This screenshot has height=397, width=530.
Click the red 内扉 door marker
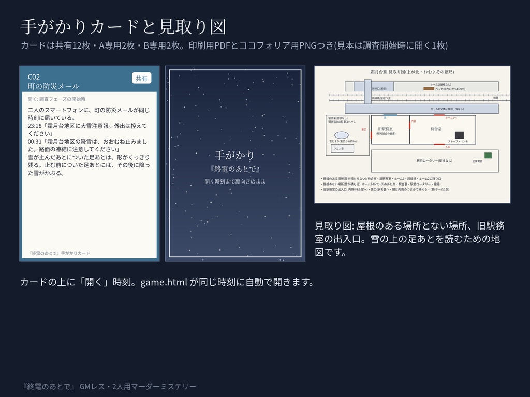[x=410, y=125]
